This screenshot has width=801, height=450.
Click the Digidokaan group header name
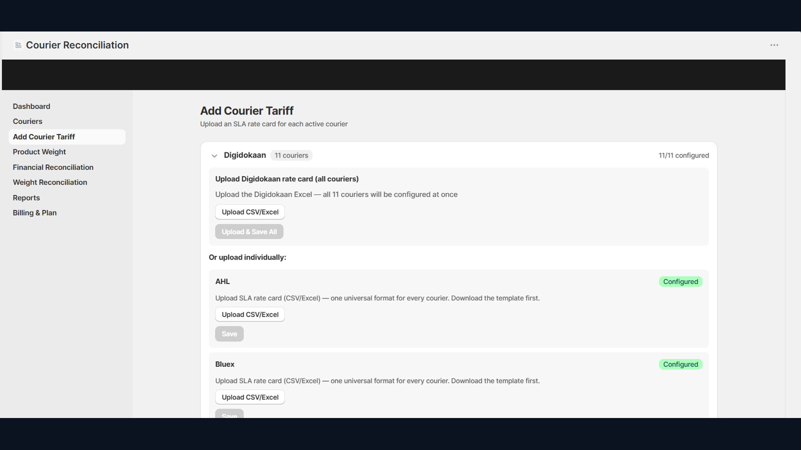click(245, 155)
